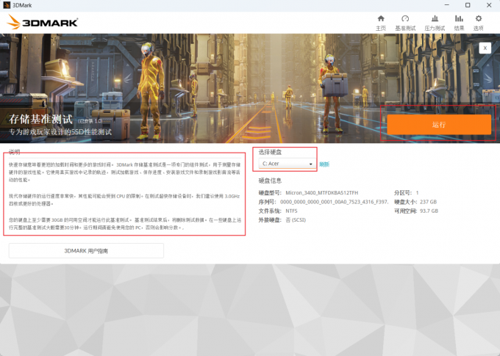Select the 存储基准测试 title text
Screen dimensions: 500x356
click(x=41, y=120)
